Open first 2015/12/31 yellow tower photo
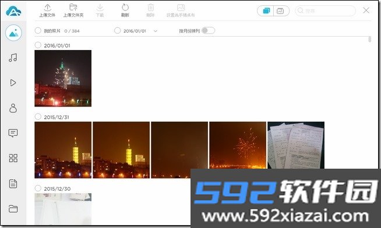This screenshot has height=228, width=381. (63, 150)
